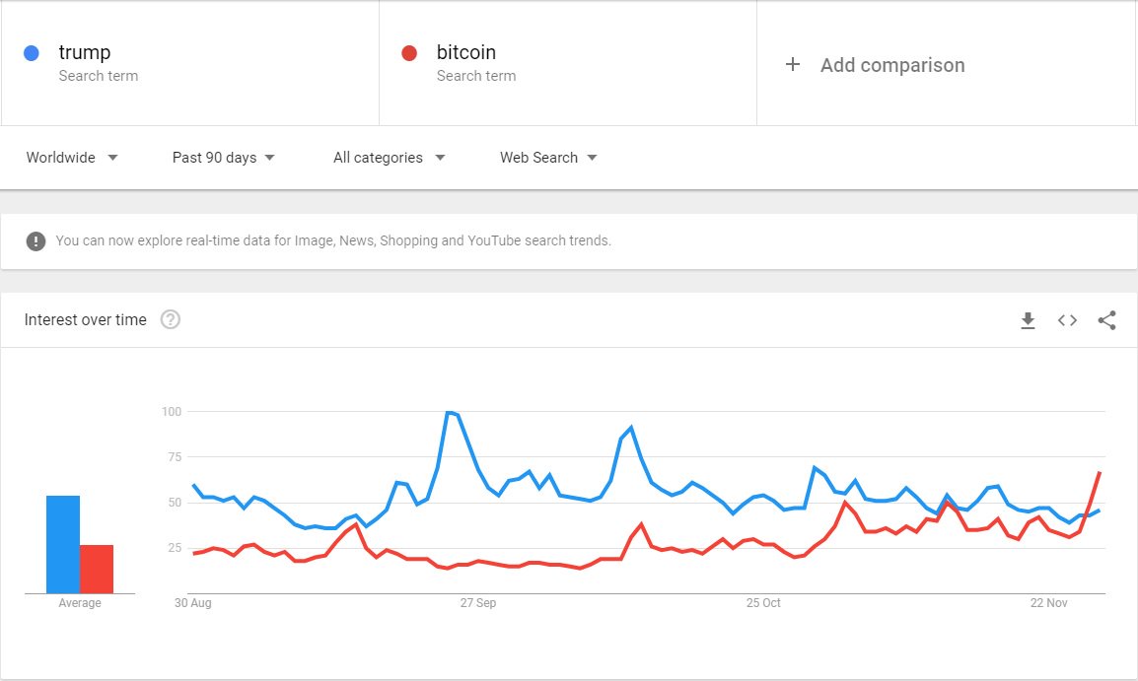The width and height of the screenshot is (1138, 681).
Task: Change the Web Search type dropdown
Action: click(x=548, y=158)
